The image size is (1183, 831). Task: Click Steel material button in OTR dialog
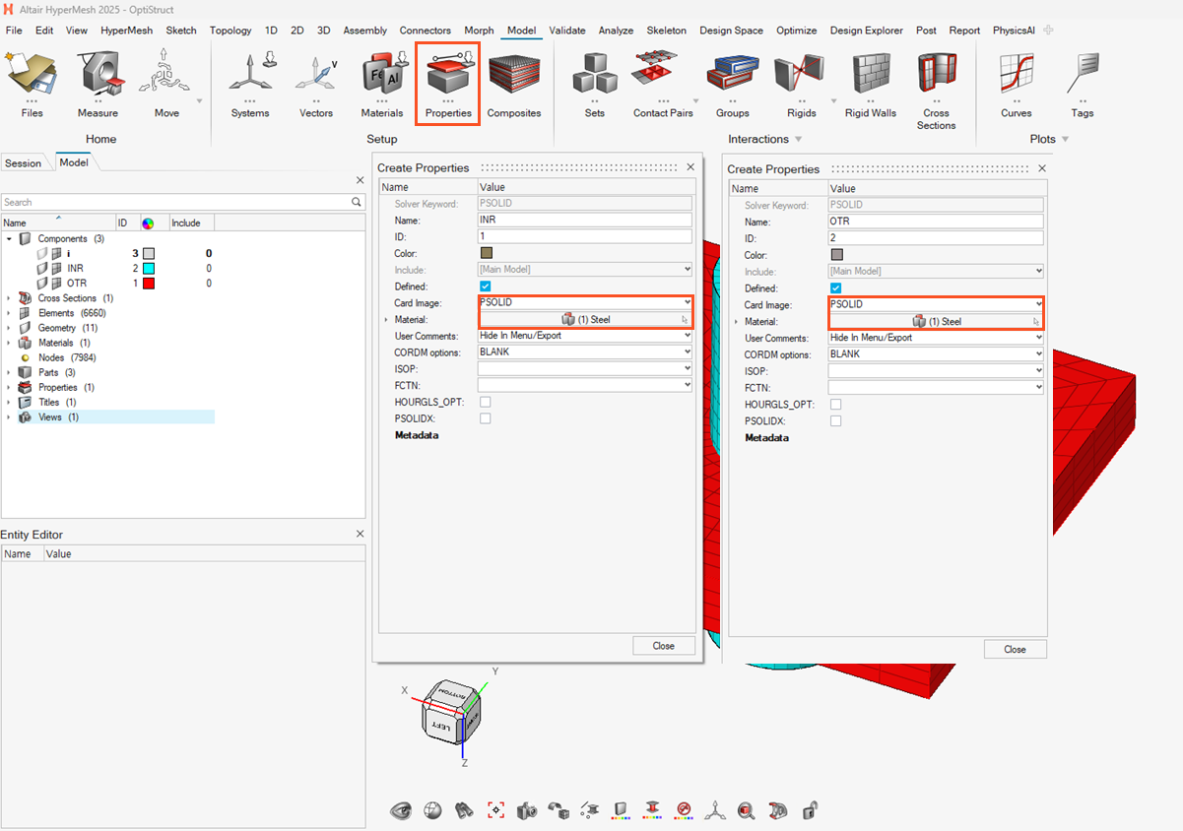(936, 321)
